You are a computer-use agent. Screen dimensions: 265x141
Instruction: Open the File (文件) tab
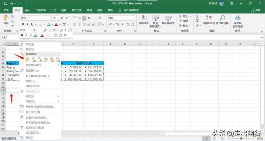point(6,10)
